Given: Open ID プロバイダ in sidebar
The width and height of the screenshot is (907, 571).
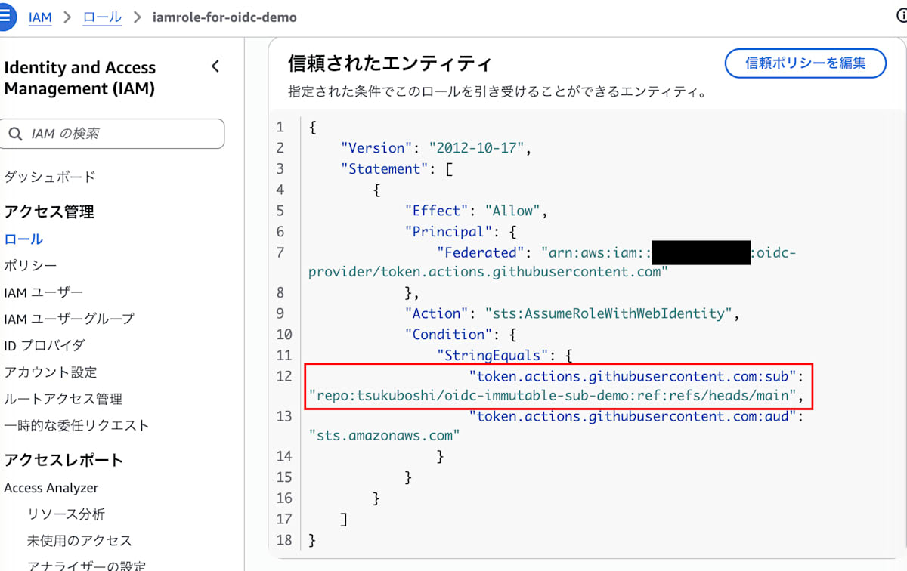Looking at the screenshot, I should click(45, 345).
